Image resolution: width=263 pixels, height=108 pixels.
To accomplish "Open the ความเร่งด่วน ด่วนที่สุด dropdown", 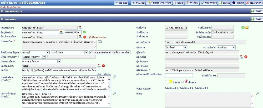I will 226,47.
